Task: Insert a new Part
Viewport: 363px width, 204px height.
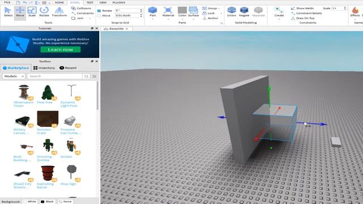Action: [x=153, y=11]
